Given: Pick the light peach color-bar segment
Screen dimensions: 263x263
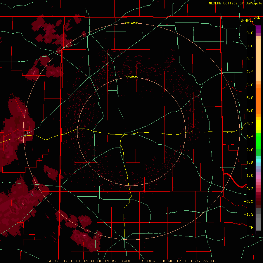Looking at the screenshot, I should pos(258,60).
